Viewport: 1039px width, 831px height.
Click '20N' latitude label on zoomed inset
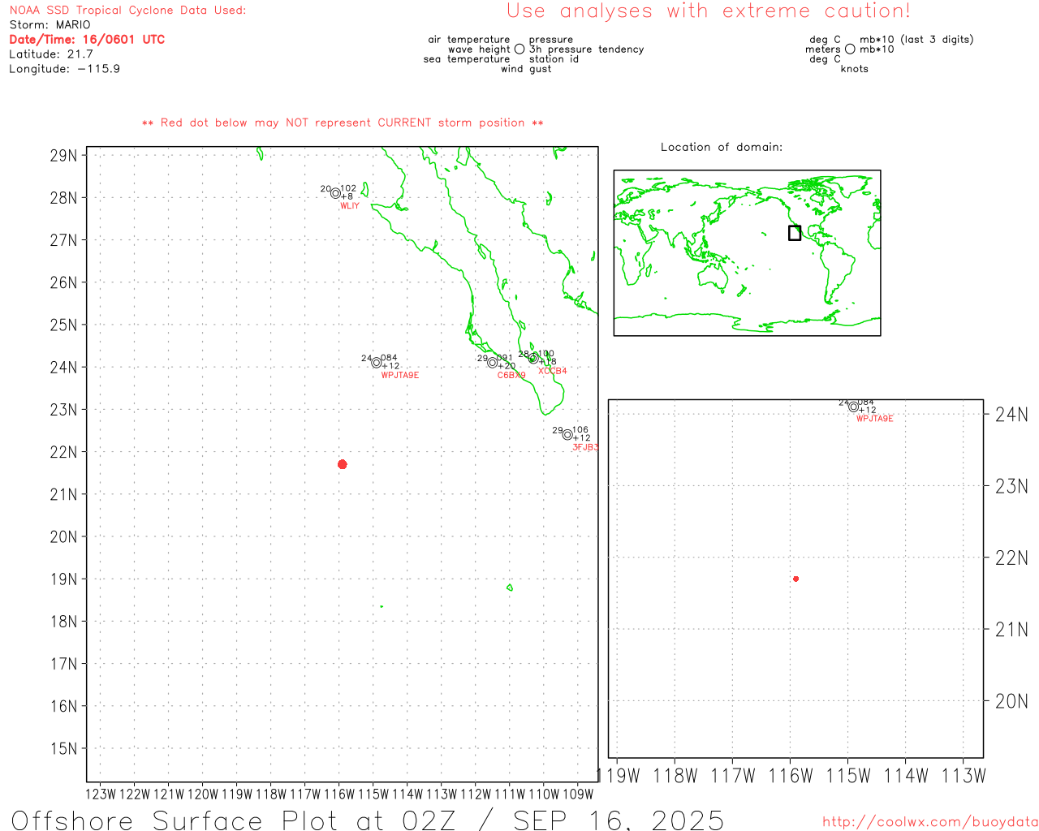coord(1012,701)
